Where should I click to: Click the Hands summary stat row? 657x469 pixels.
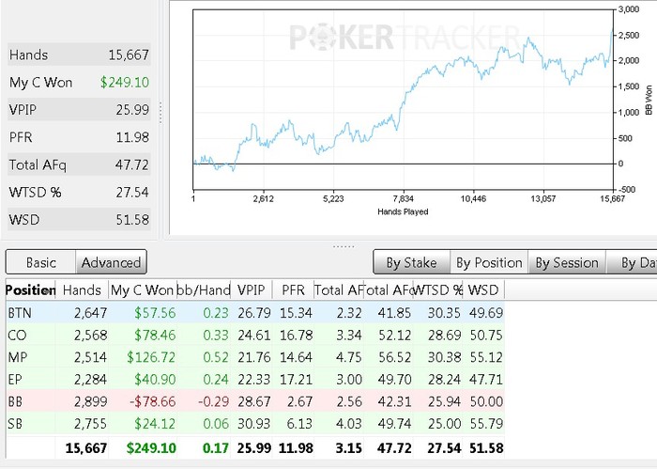(x=79, y=55)
